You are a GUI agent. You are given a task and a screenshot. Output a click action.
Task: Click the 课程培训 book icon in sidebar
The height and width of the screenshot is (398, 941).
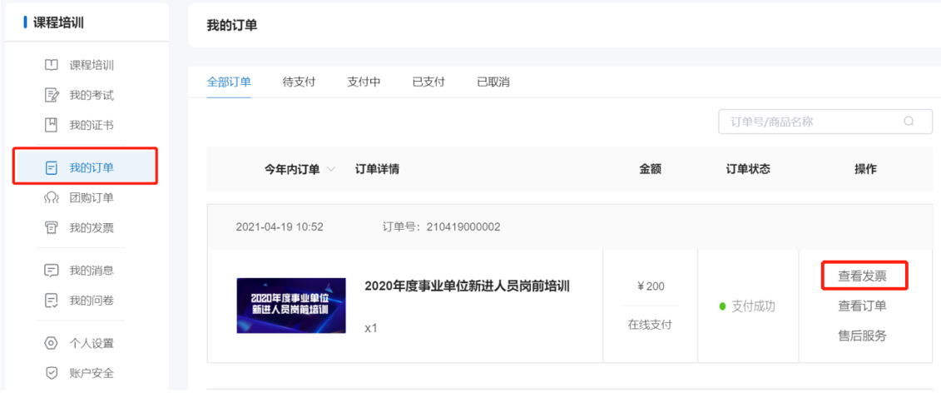[51, 65]
